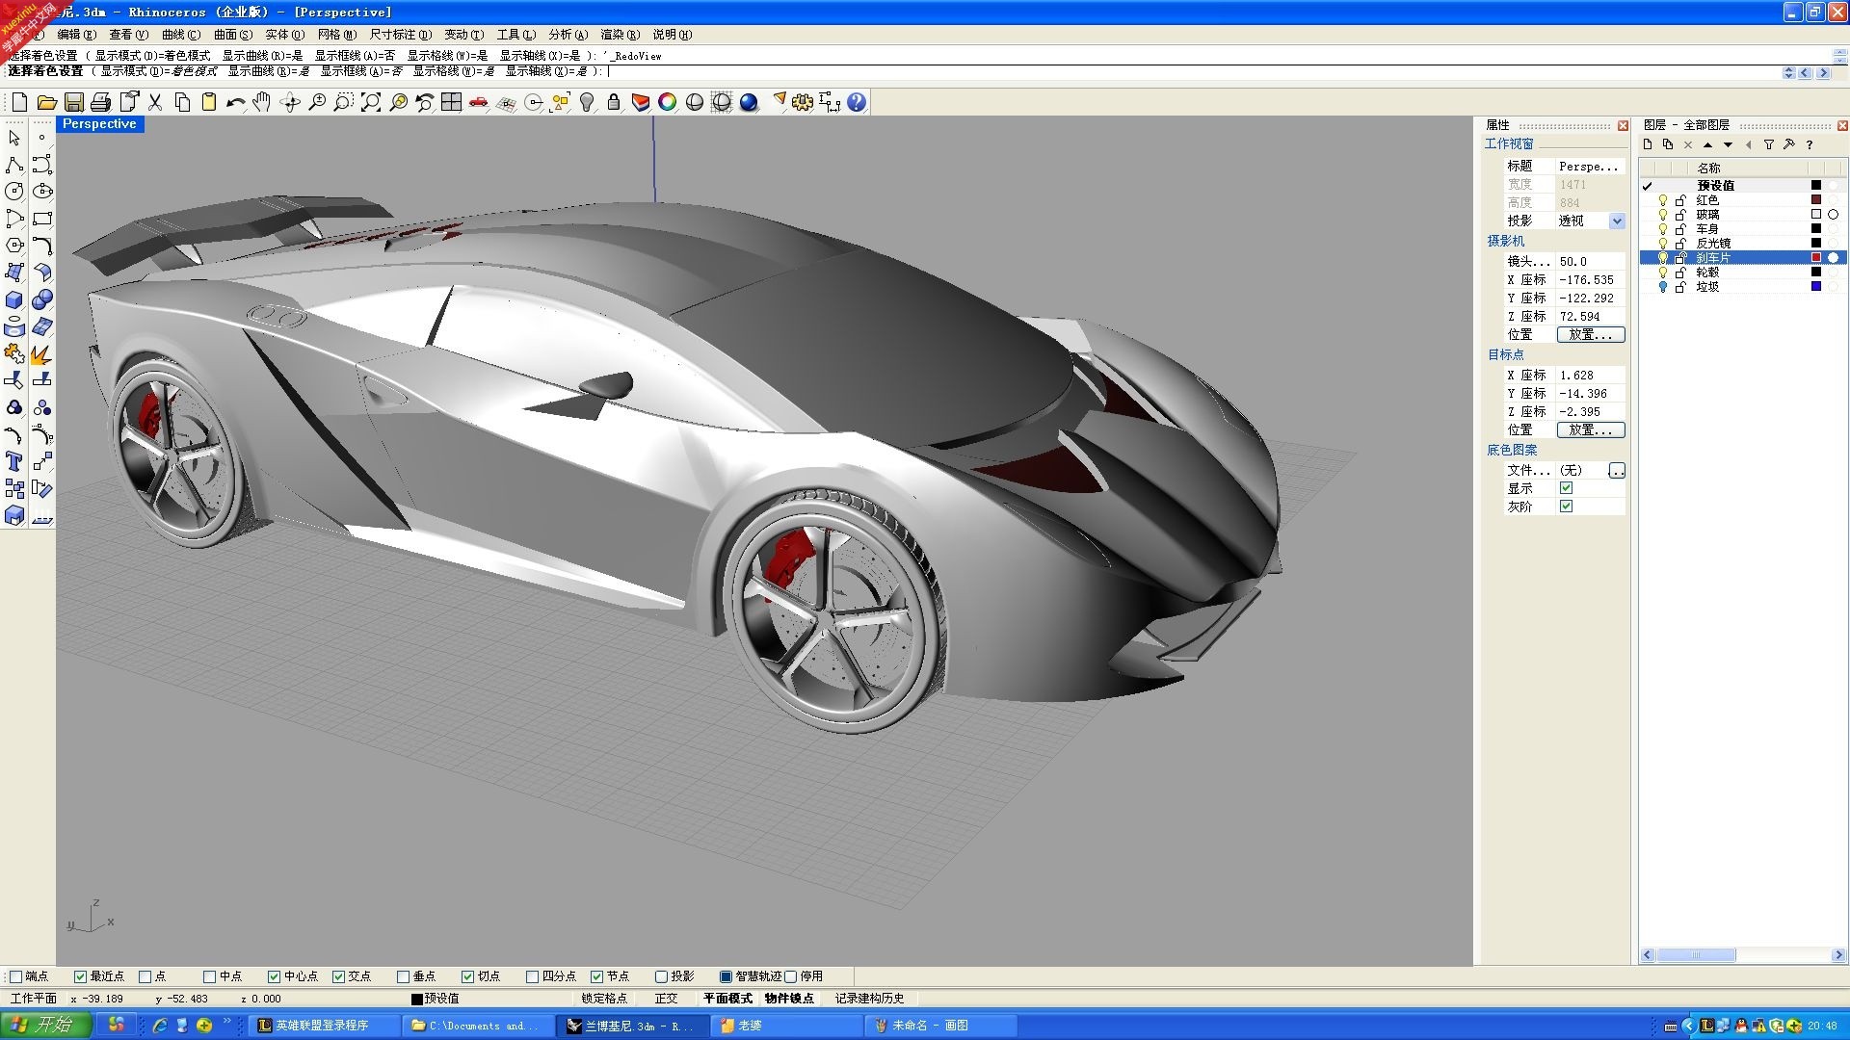This screenshot has width=1850, height=1040.
Task: Toggle the 停用 disable osnap checkbox
Action: pyautogui.click(x=791, y=976)
